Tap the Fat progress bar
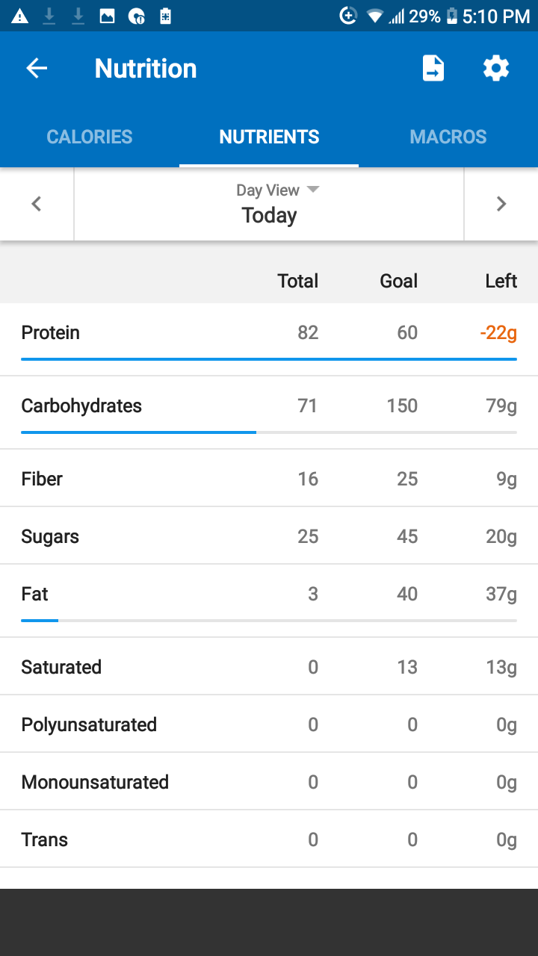The height and width of the screenshot is (956, 538). point(269,620)
